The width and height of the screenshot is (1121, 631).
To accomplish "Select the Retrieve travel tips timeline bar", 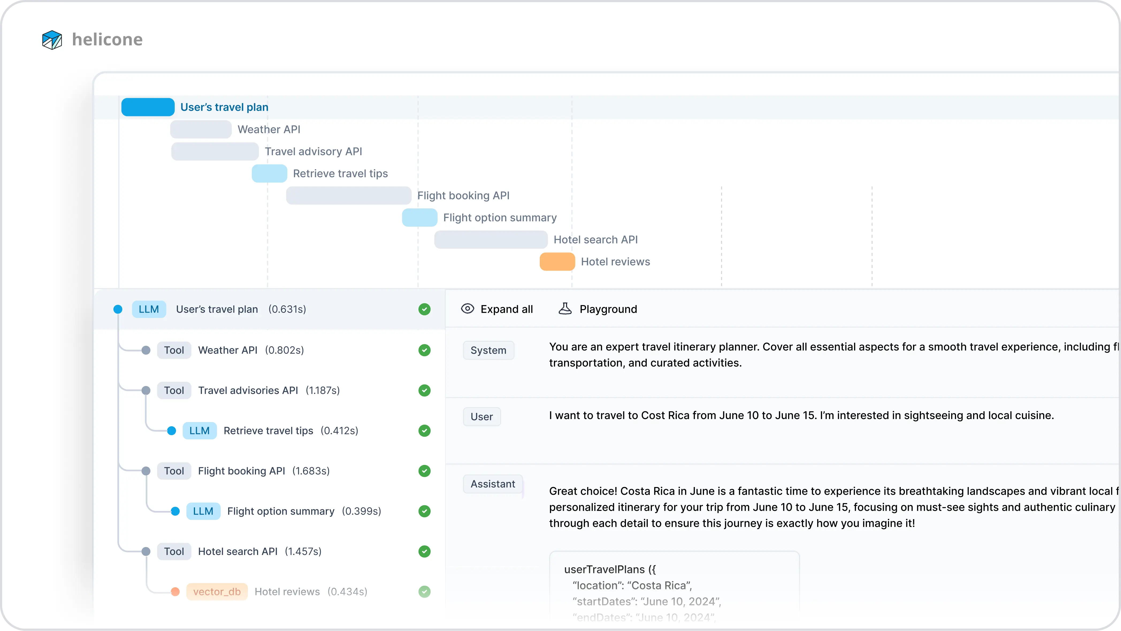I will [x=269, y=173].
